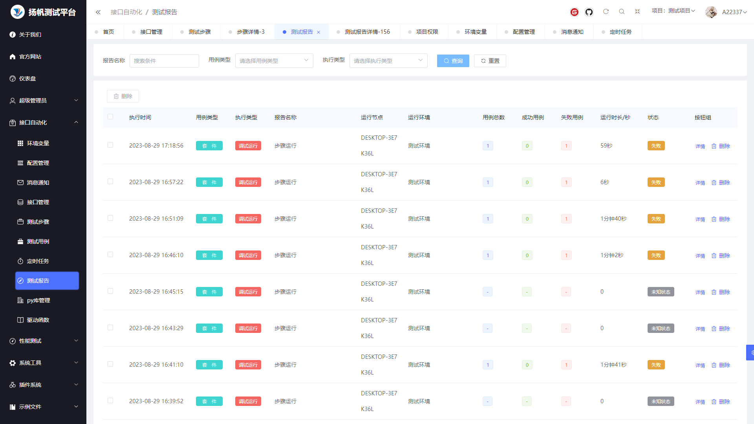754x424 pixels.
Task: Check the select-all header checkbox
Action: point(110,117)
